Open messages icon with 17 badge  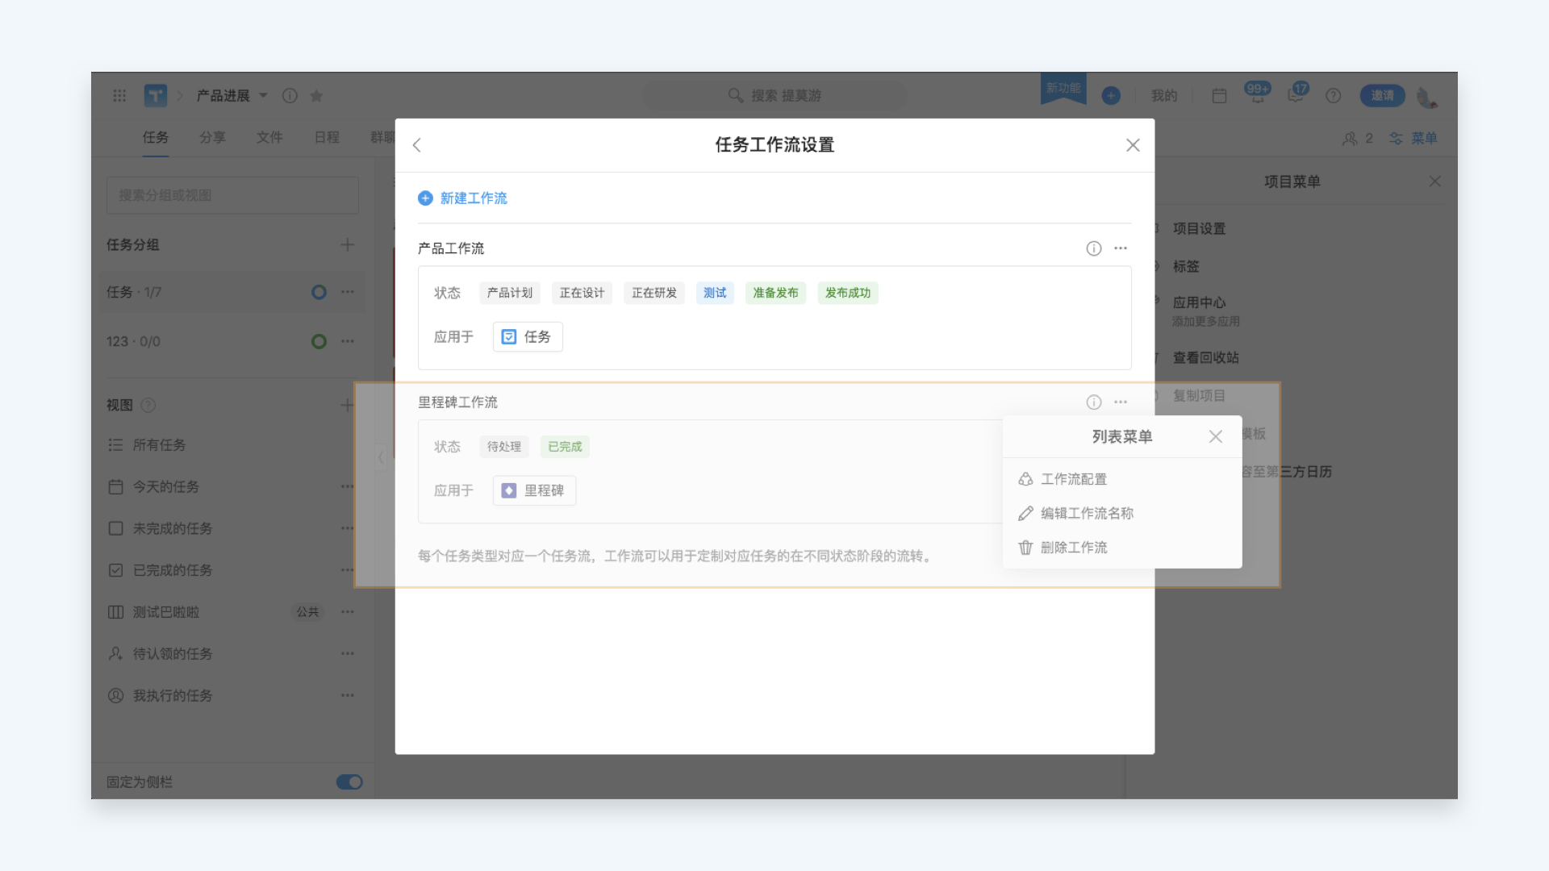[1297, 94]
